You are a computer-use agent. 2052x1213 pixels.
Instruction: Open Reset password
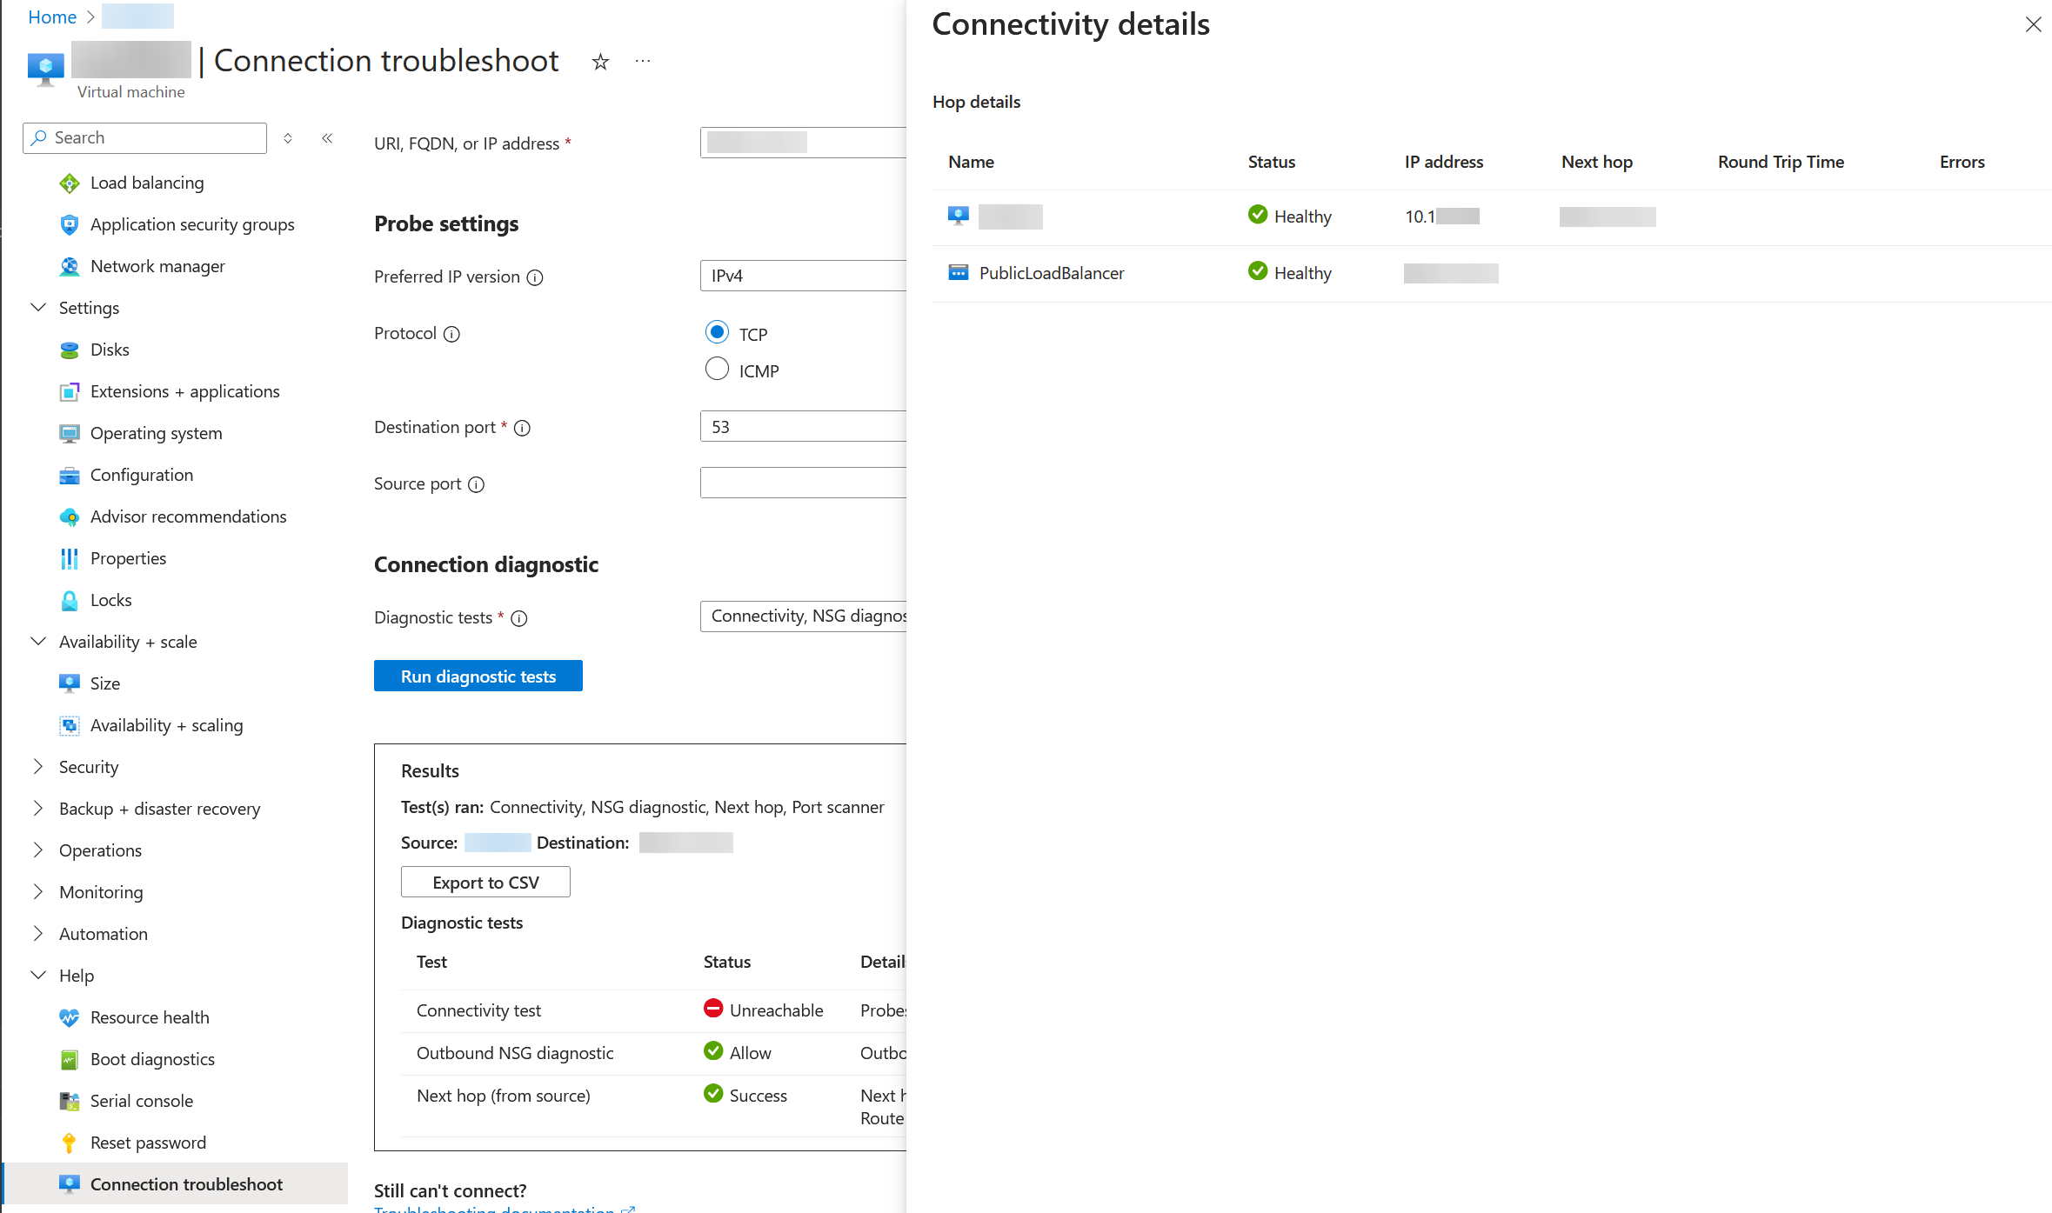pyautogui.click(x=148, y=1143)
